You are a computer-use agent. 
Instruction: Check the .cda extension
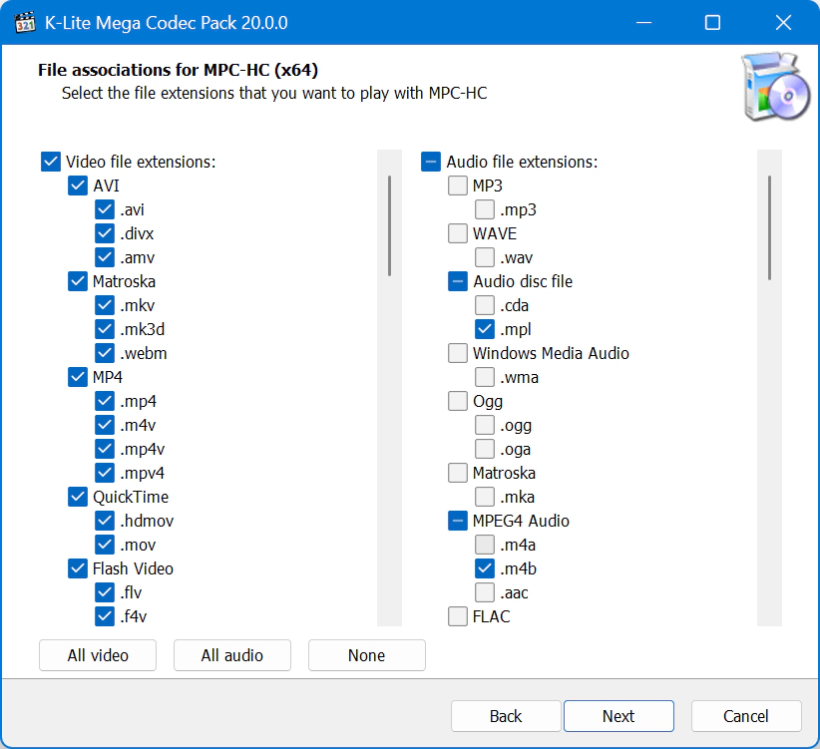485,305
